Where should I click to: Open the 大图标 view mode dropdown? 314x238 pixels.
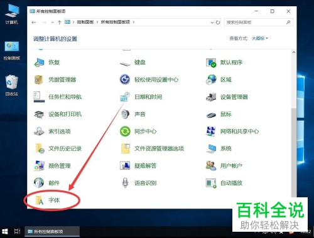(260, 38)
